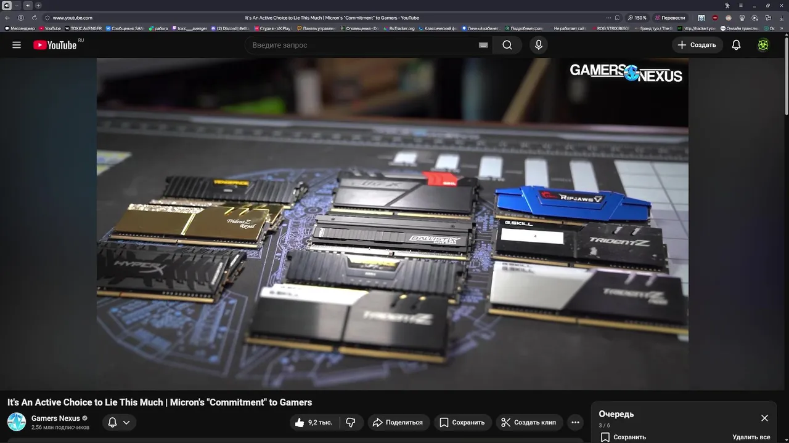
Task: Open the lightbulb extension icon
Action: click(x=742, y=18)
